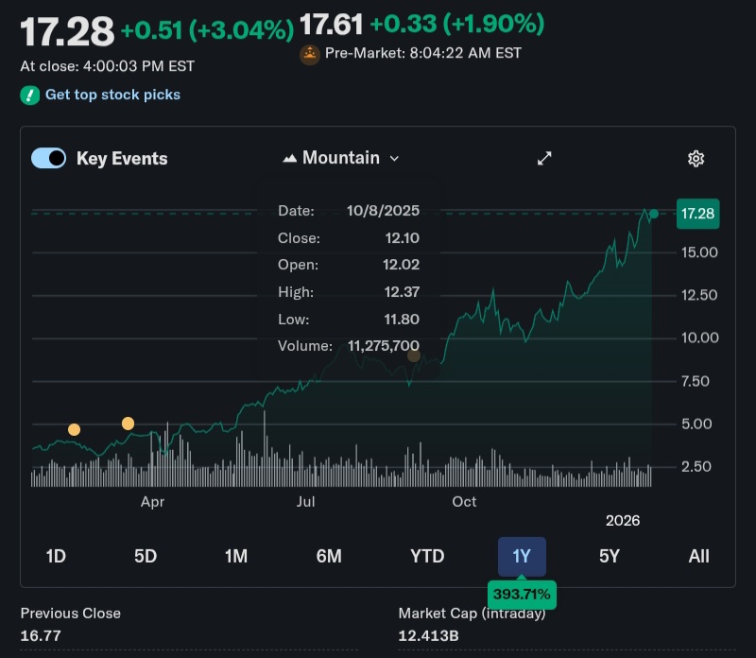Click the green endpoint dot on chart
Screen dimensions: 756x658
[654, 214]
